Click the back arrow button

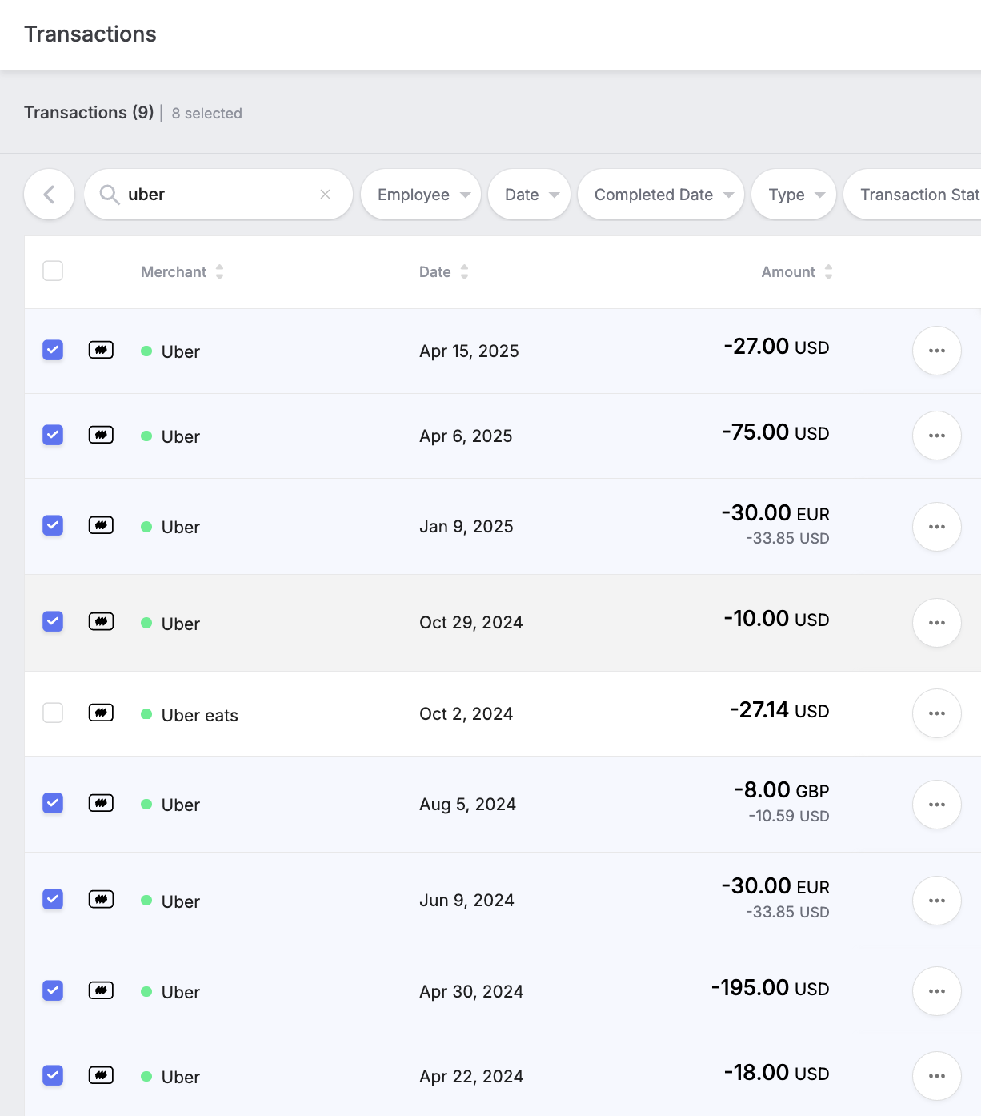[49, 195]
